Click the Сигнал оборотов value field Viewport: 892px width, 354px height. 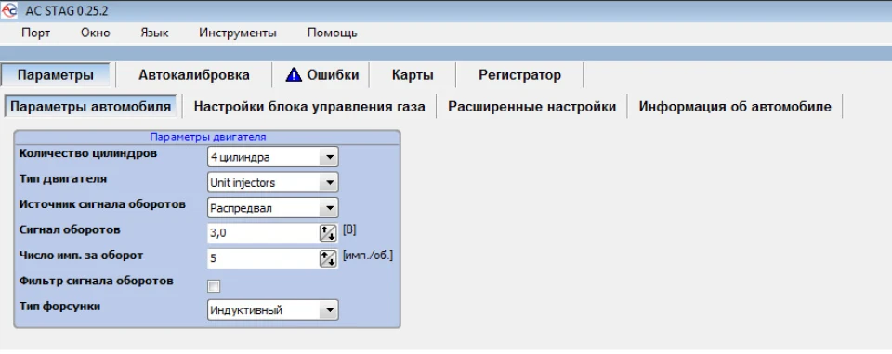click(x=263, y=233)
